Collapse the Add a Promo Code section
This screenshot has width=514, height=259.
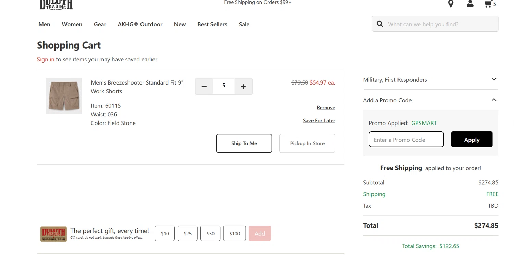pyautogui.click(x=430, y=100)
